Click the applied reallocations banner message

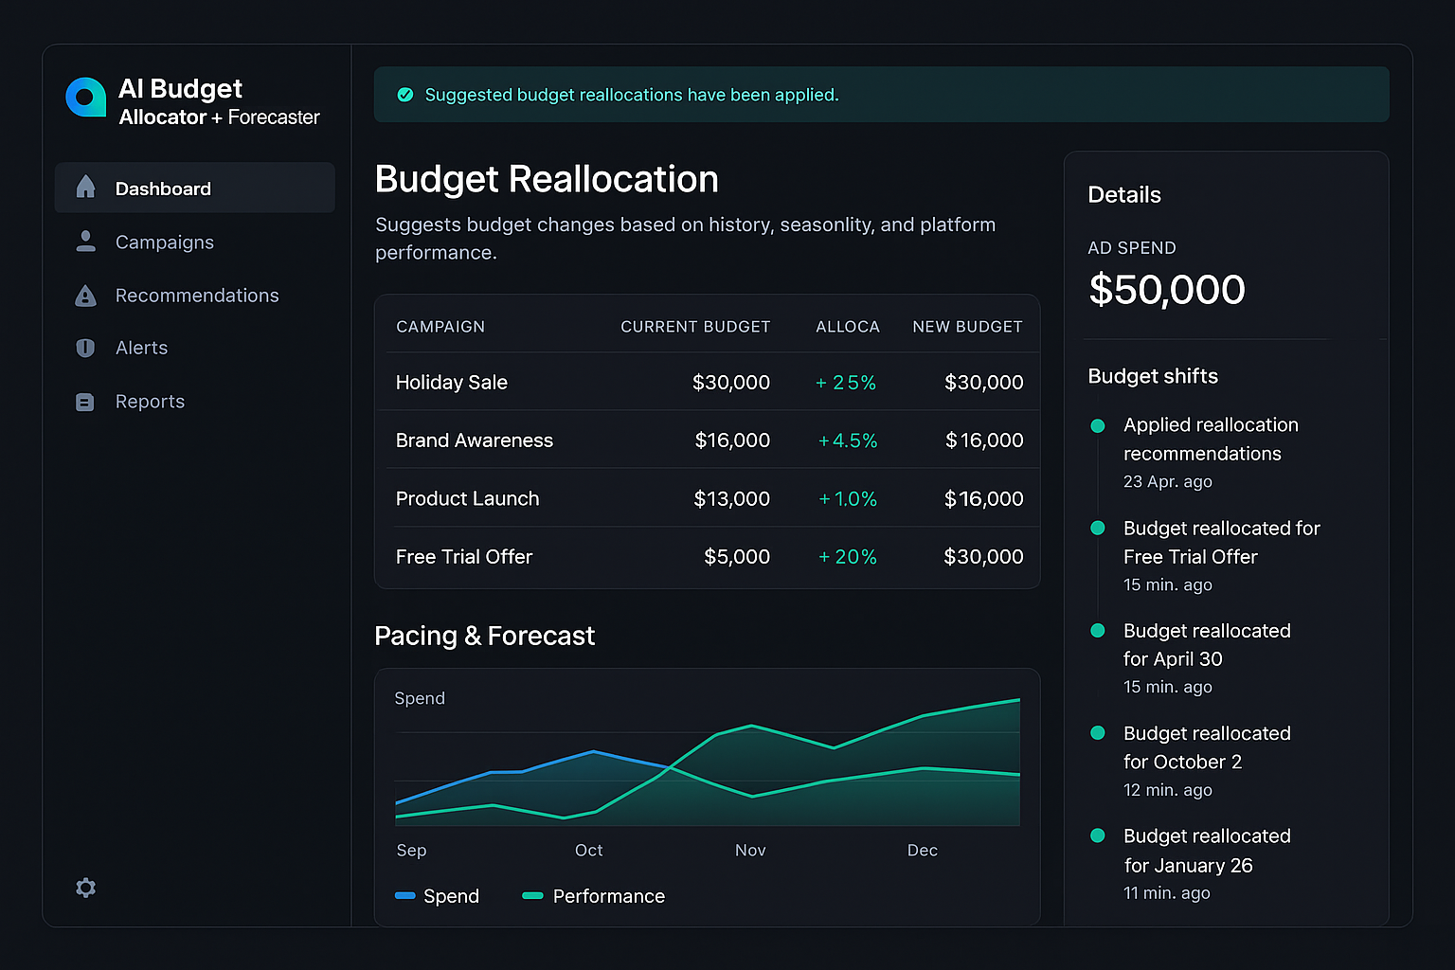pos(632,95)
